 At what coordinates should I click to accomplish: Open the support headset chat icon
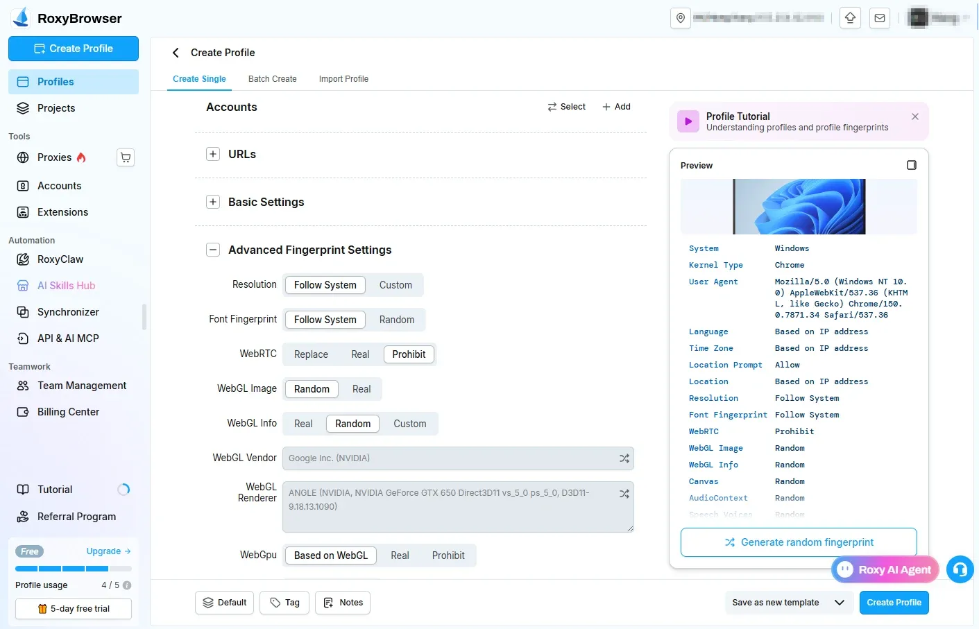tap(960, 569)
